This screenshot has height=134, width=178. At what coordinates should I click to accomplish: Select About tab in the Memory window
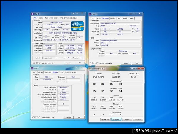click(x=74, y=72)
